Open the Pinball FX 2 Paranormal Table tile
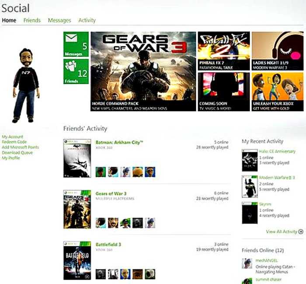306x284 pixels. tap(224, 51)
